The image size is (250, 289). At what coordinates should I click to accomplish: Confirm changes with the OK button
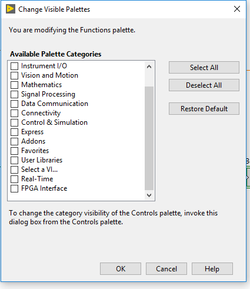[x=121, y=269]
